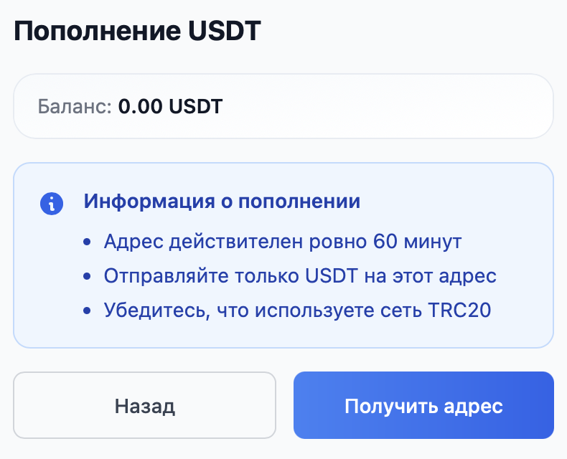Click the Информация о пополнении heading
The height and width of the screenshot is (459, 567).
pyautogui.click(x=222, y=202)
